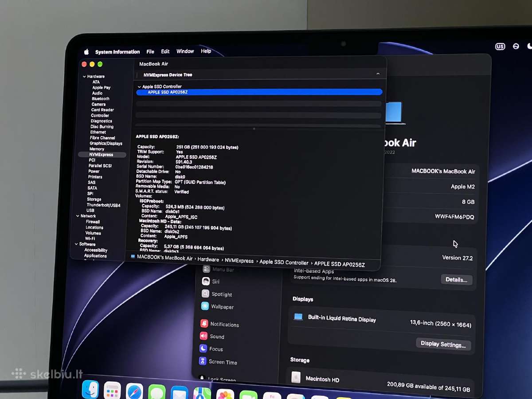Open the File menu

(150, 52)
